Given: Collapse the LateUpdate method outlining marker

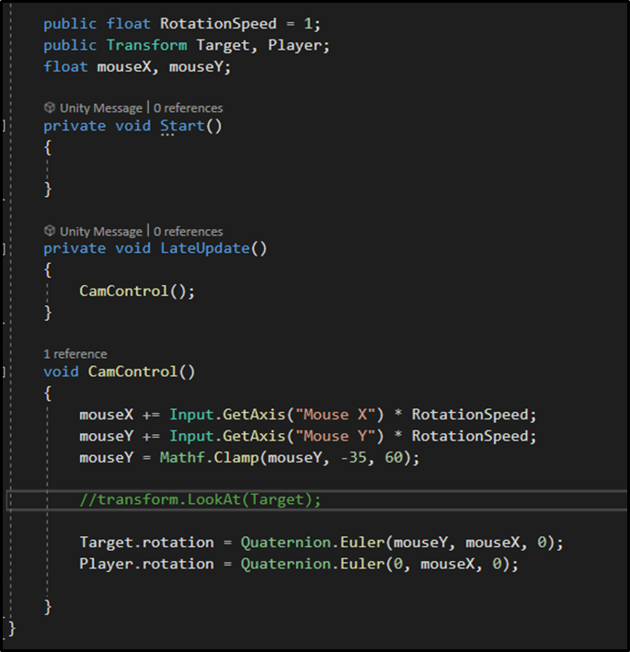Looking at the screenshot, I should (x=5, y=248).
